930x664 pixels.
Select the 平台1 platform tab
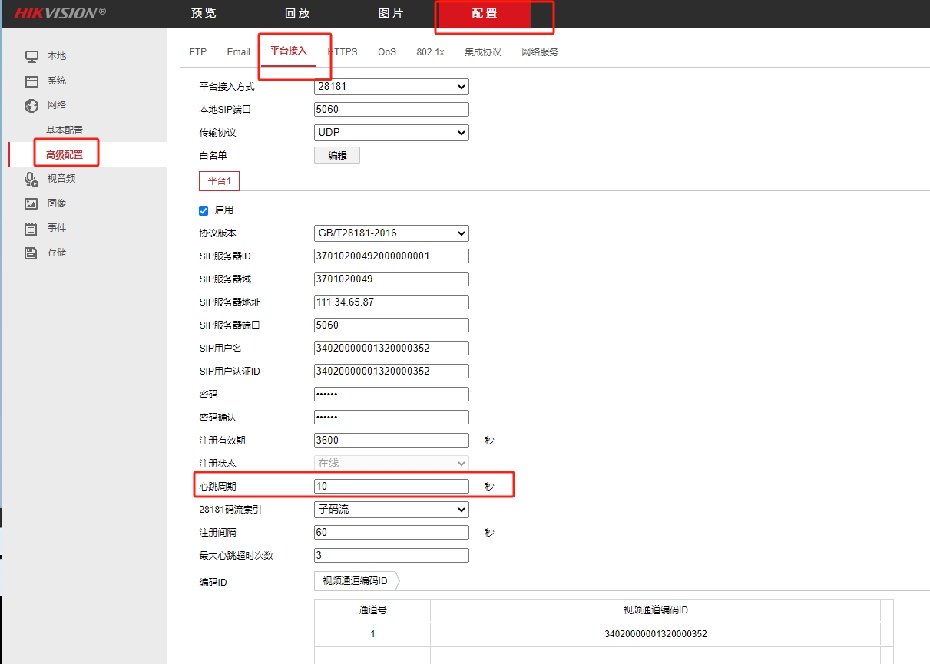tap(218, 180)
